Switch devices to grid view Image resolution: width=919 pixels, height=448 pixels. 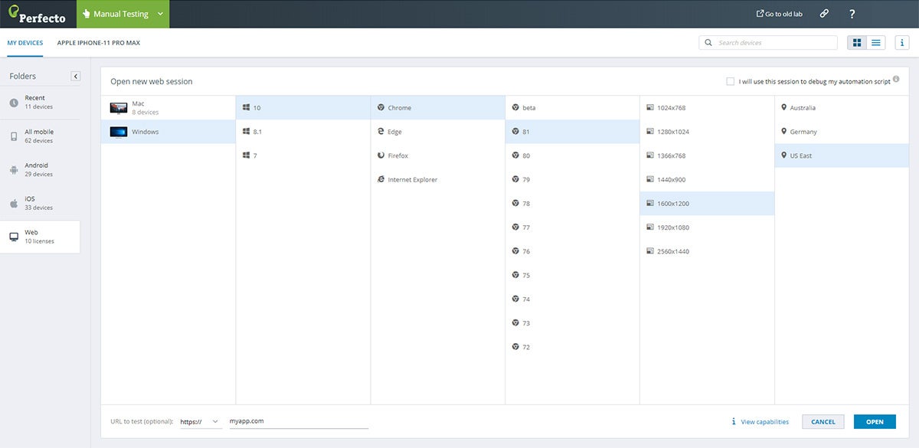(856, 42)
